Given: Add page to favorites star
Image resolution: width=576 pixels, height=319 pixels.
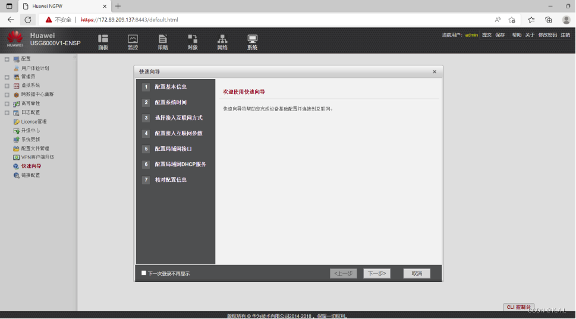Looking at the screenshot, I should point(512,20).
